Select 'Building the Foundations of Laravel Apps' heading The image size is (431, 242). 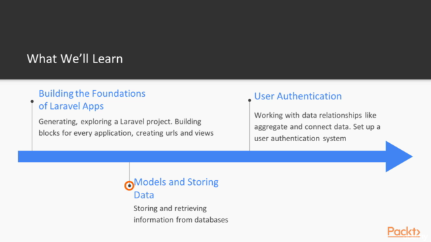coord(92,99)
